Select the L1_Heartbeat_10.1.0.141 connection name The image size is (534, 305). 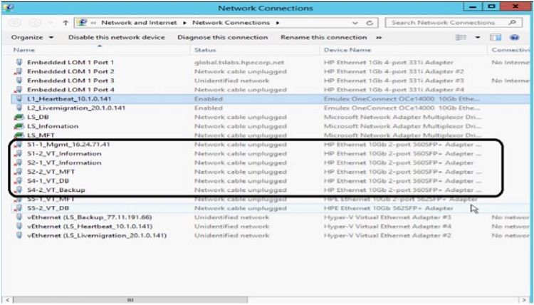click(69, 99)
